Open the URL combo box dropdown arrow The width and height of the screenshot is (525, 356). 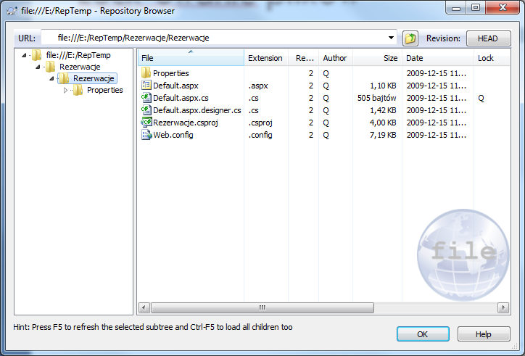pyautogui.click(x=391, y=38)
